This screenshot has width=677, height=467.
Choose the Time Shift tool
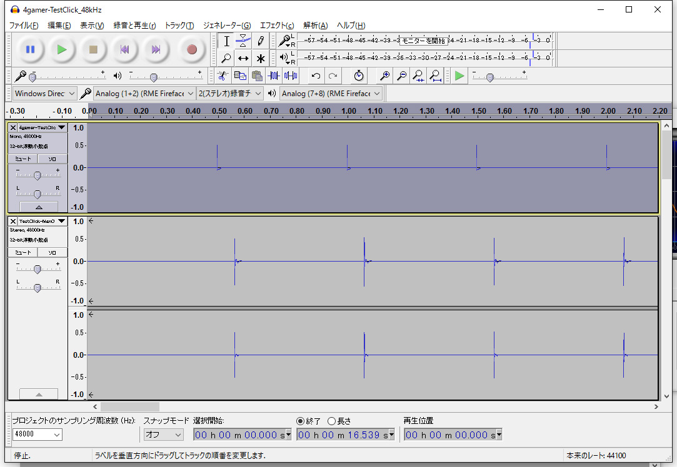click(x=243, y=58)
